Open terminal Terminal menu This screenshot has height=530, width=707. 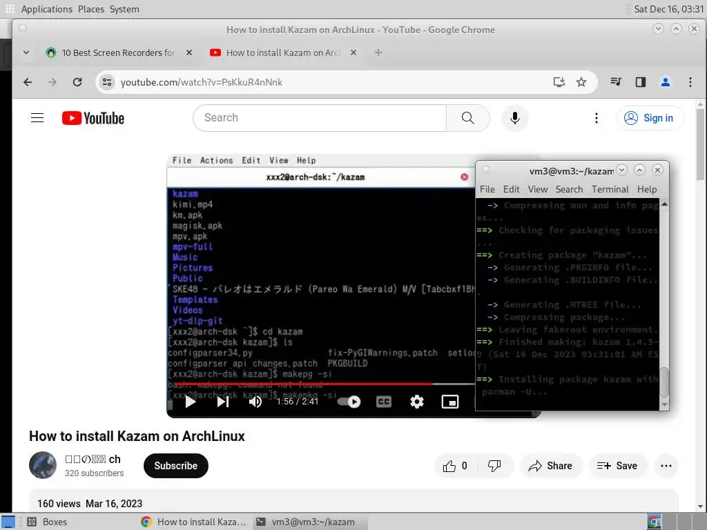pos(610,189)
